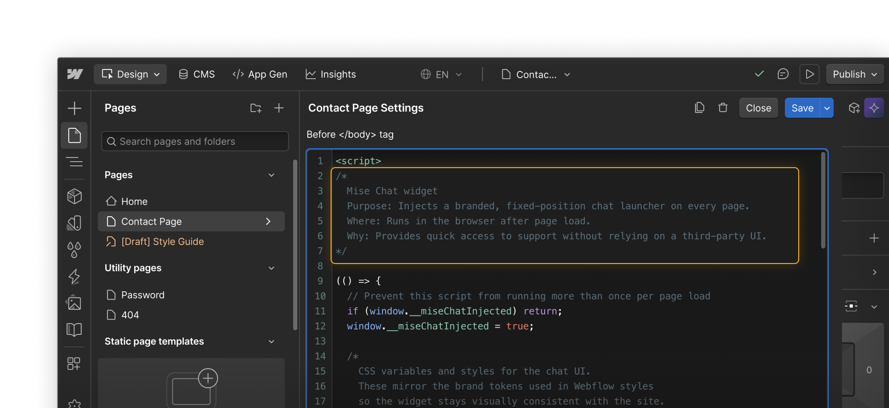Viewport: 889px width, 408px height.
Task: Open the comments speech bubble icon
Action: click(783, 74)
